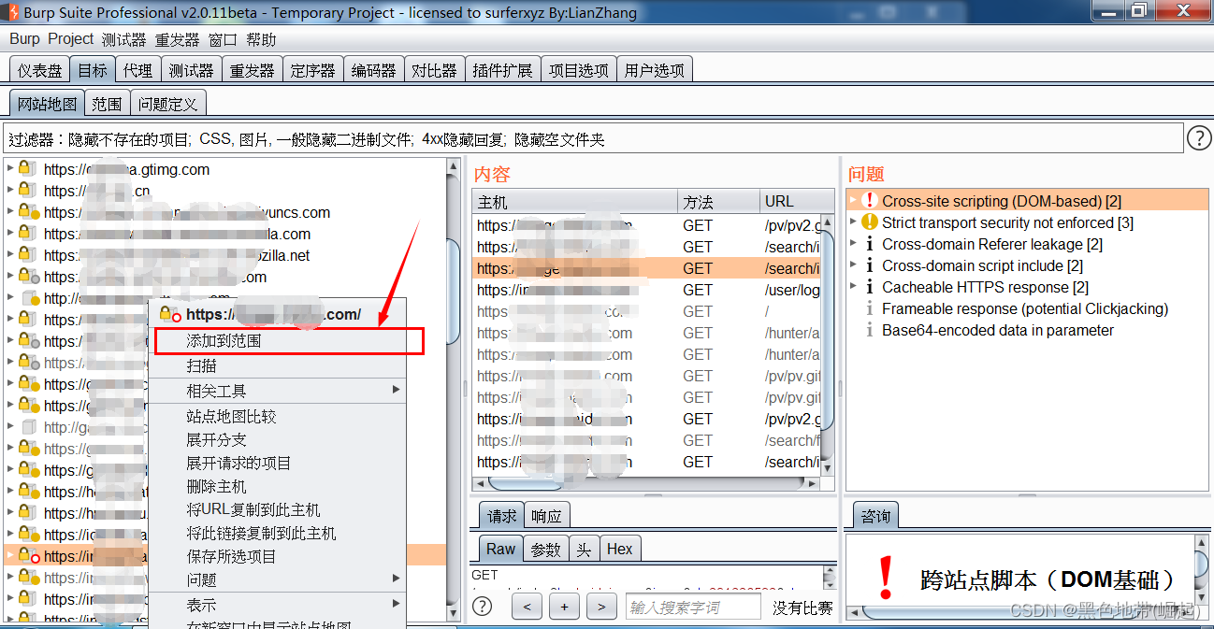The width and height of the screenshot is (1214, 629).
Task: Open the Project menu in the menu bar
Action: pyautogui.click(x=71, y=39)
